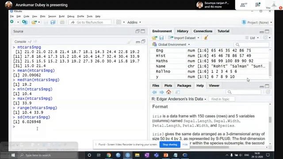Open the View menu

tap(34, 16)
